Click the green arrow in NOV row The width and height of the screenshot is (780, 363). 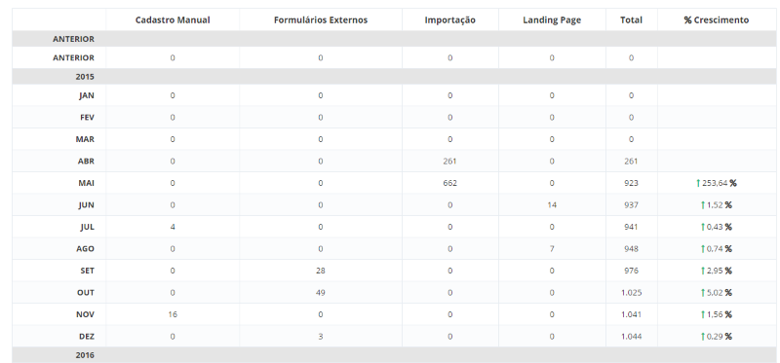703,314
